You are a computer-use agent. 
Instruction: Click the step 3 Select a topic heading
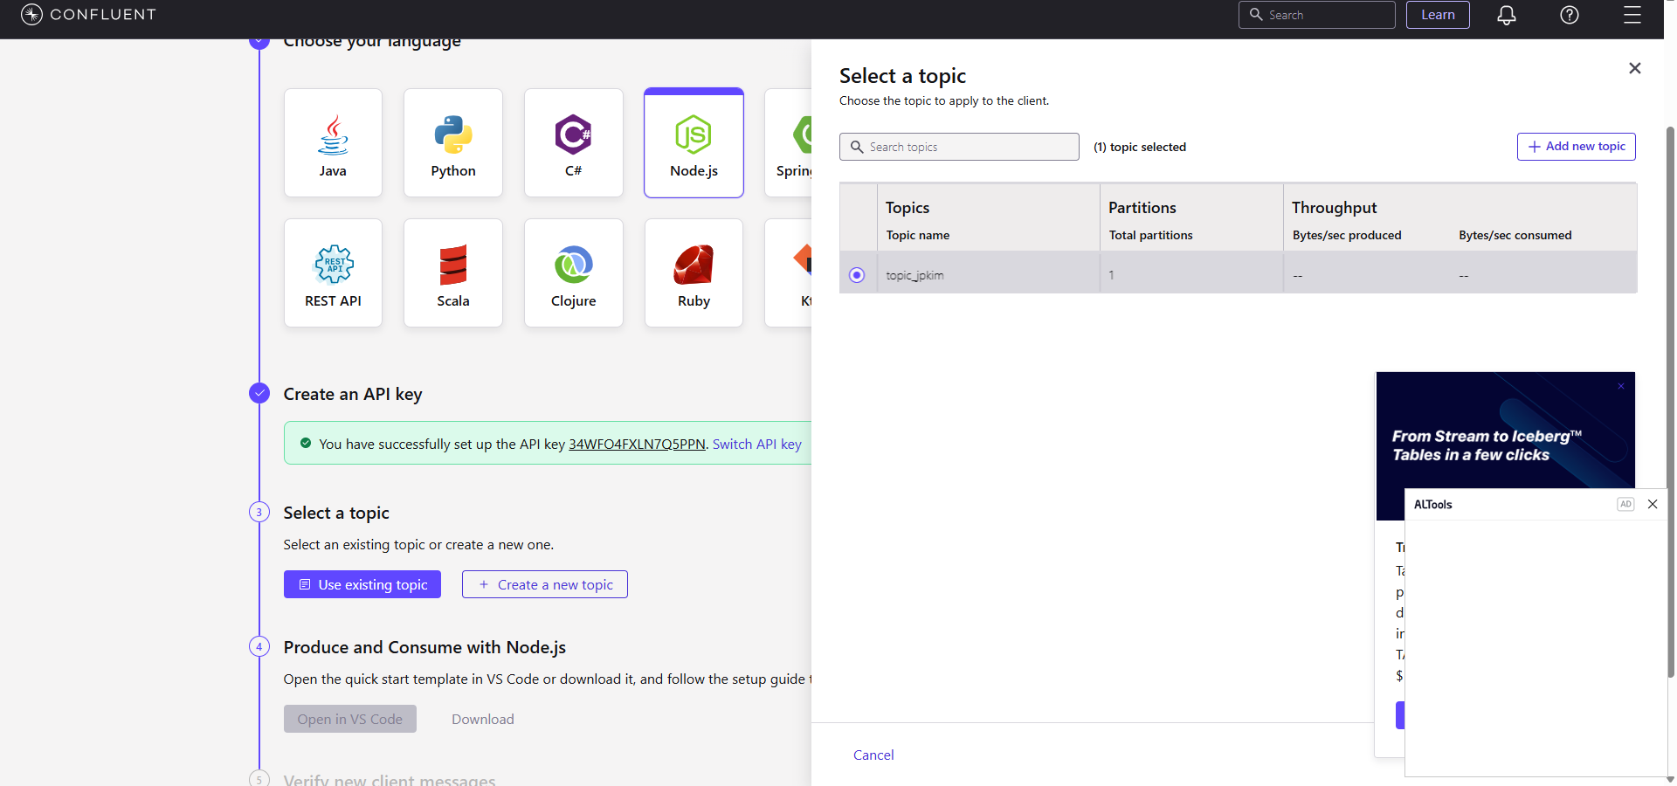pyautogui.click(x=336, y=513)
